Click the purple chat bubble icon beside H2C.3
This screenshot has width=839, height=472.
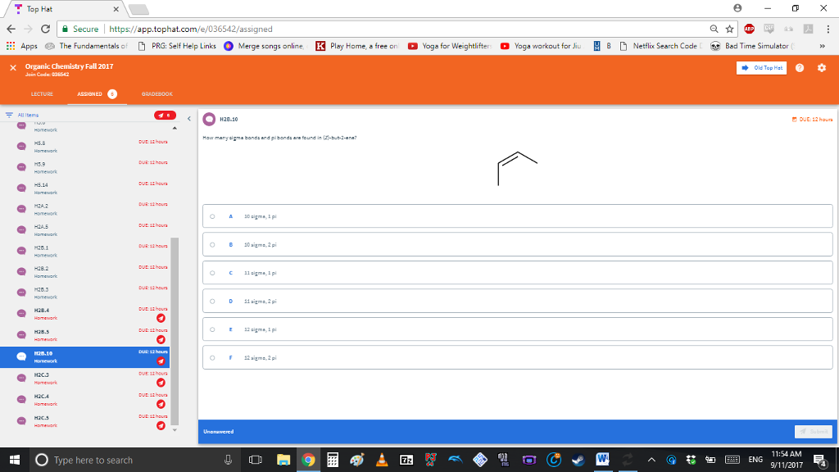(20, 376)
